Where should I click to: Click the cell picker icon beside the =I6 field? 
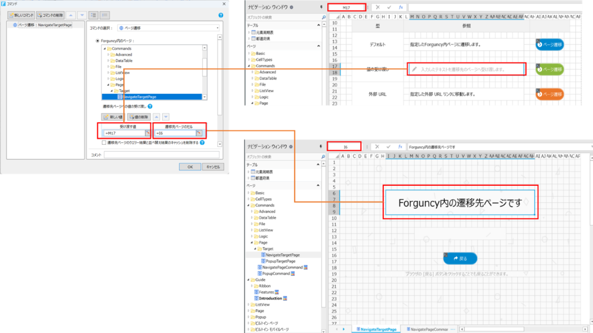coord(198,133)
